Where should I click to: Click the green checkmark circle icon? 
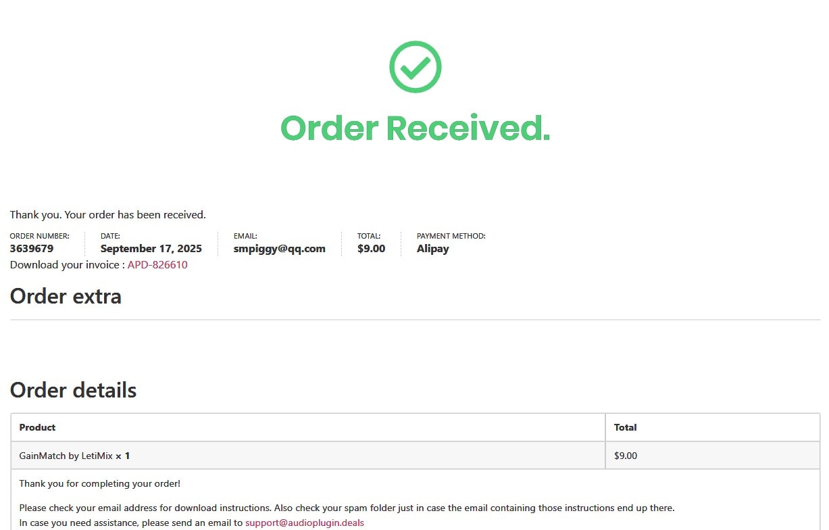[x=415, y=67]
